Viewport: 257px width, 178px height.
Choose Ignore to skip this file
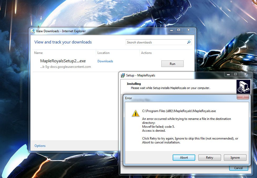(235, 158)
